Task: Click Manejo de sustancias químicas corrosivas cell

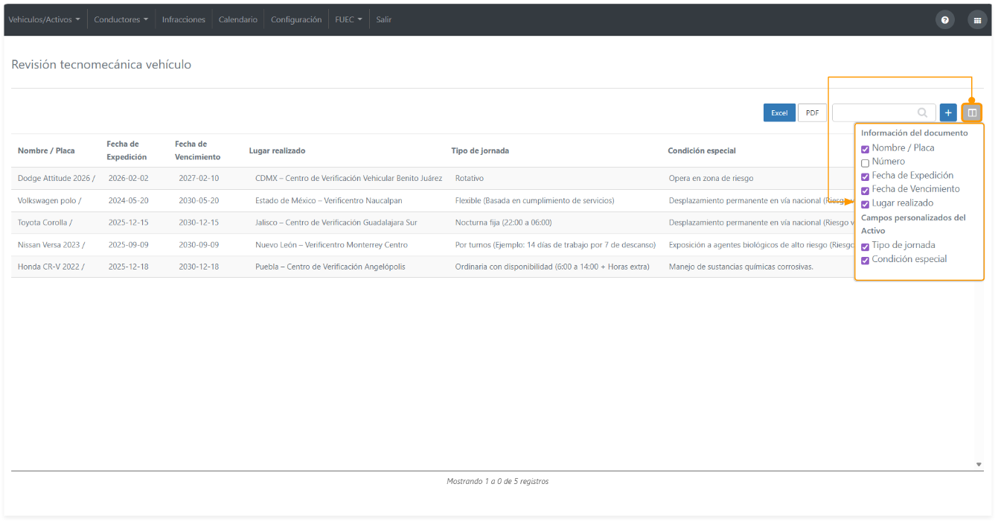Action: pos(741,267)
